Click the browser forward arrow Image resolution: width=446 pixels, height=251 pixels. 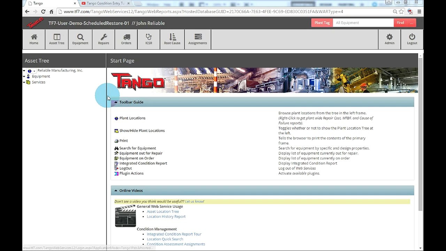pos(35,12)
